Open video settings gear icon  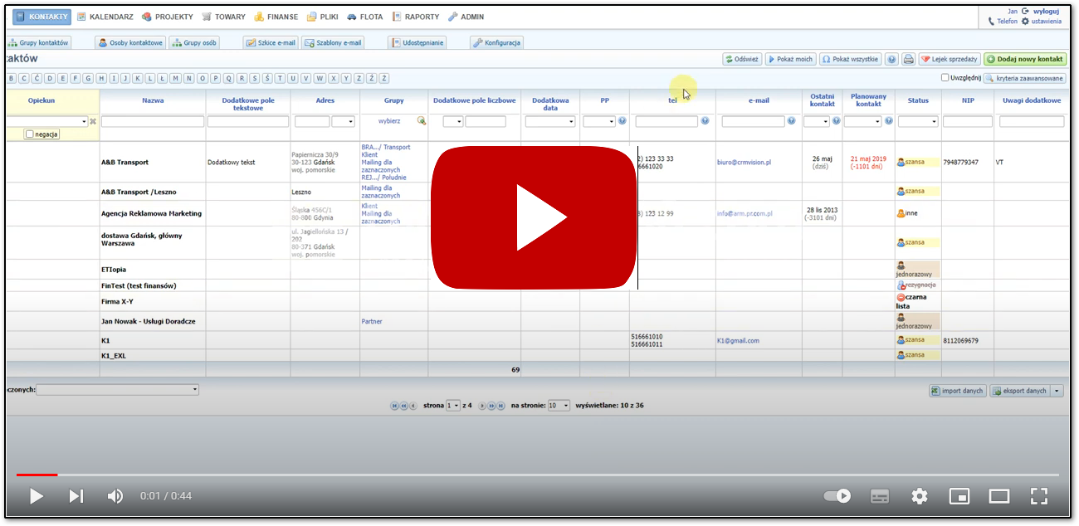click(x=919, y=496)
